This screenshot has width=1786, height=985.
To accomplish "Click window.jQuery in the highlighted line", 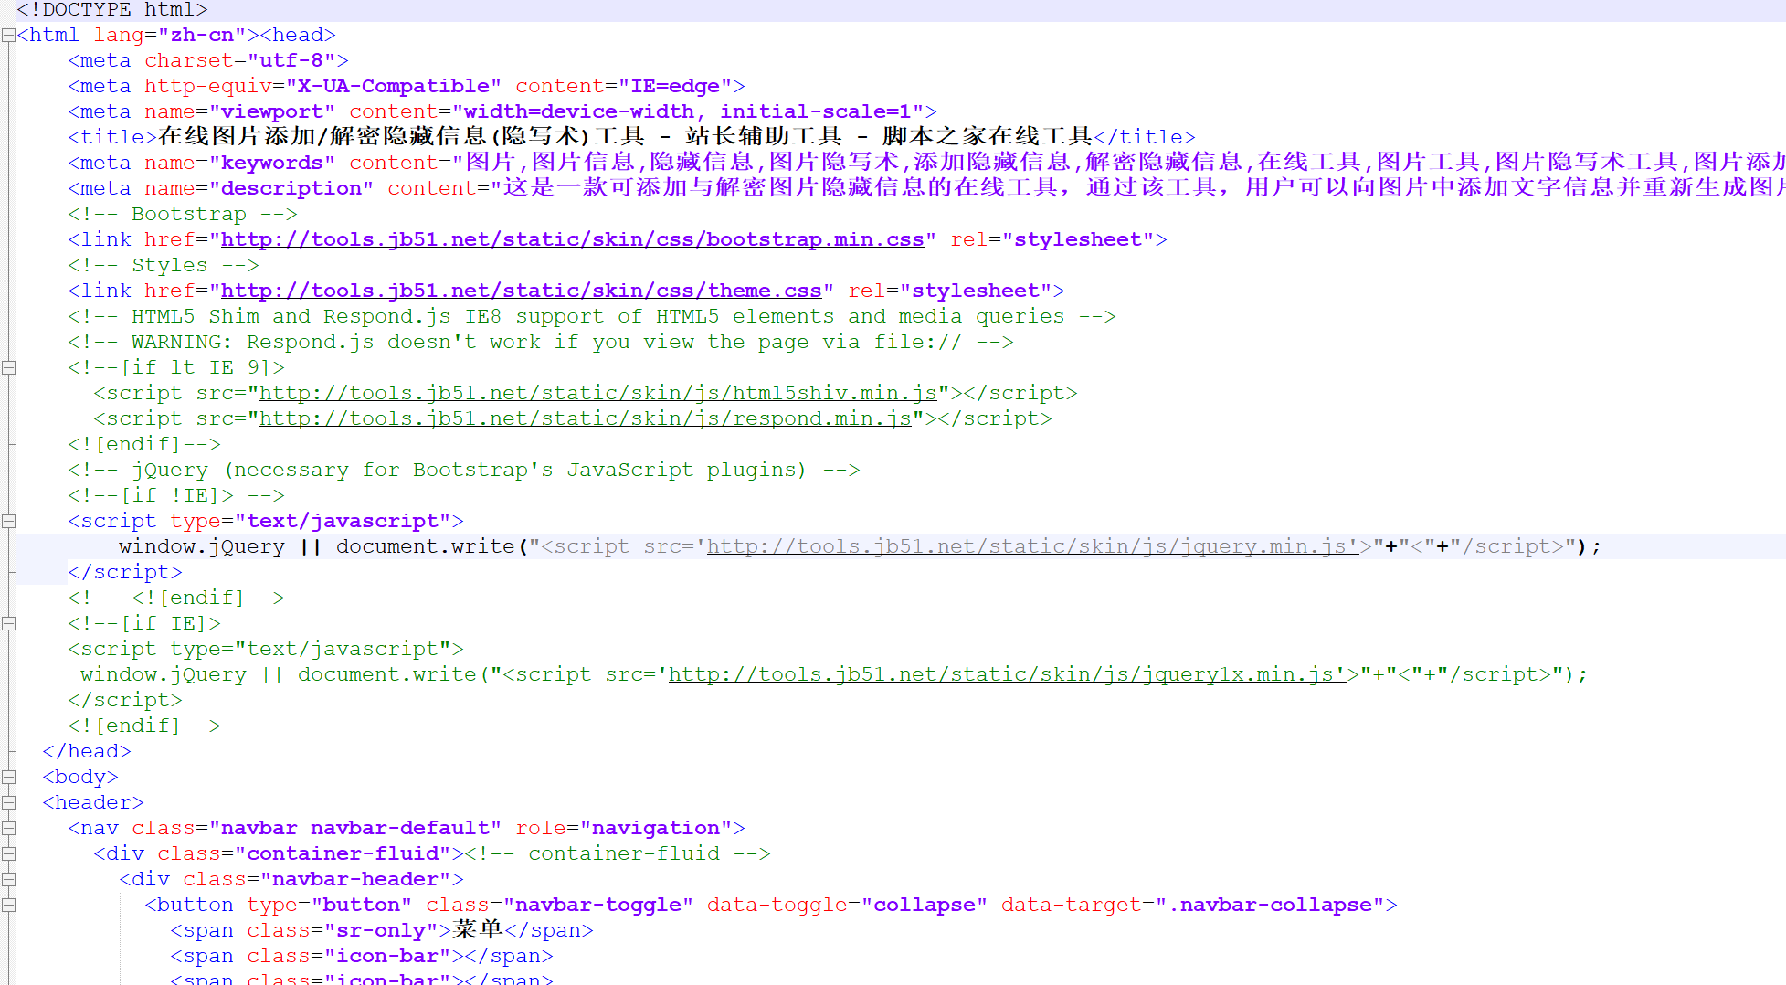I will pyautogui.click(x=202, y=546).
